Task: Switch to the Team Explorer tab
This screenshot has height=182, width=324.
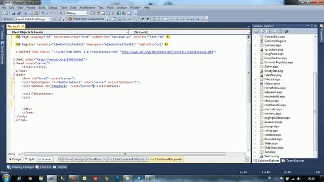Action: tap(293, 161)
